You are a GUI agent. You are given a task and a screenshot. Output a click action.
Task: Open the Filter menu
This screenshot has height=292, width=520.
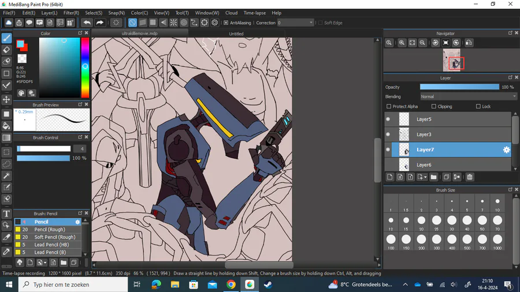click(x=71, y=13)
